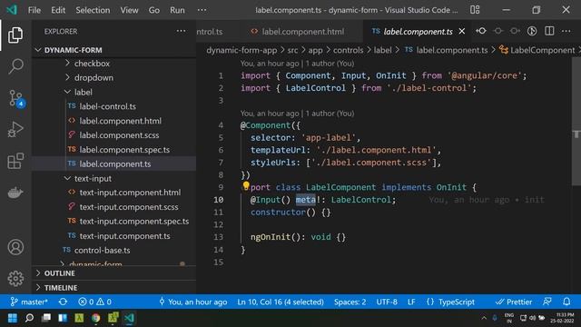Open the Selection menu

click(93, 10)
